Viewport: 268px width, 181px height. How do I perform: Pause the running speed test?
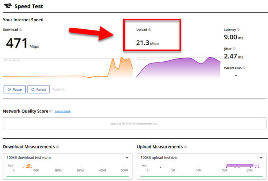pos(15,89)
